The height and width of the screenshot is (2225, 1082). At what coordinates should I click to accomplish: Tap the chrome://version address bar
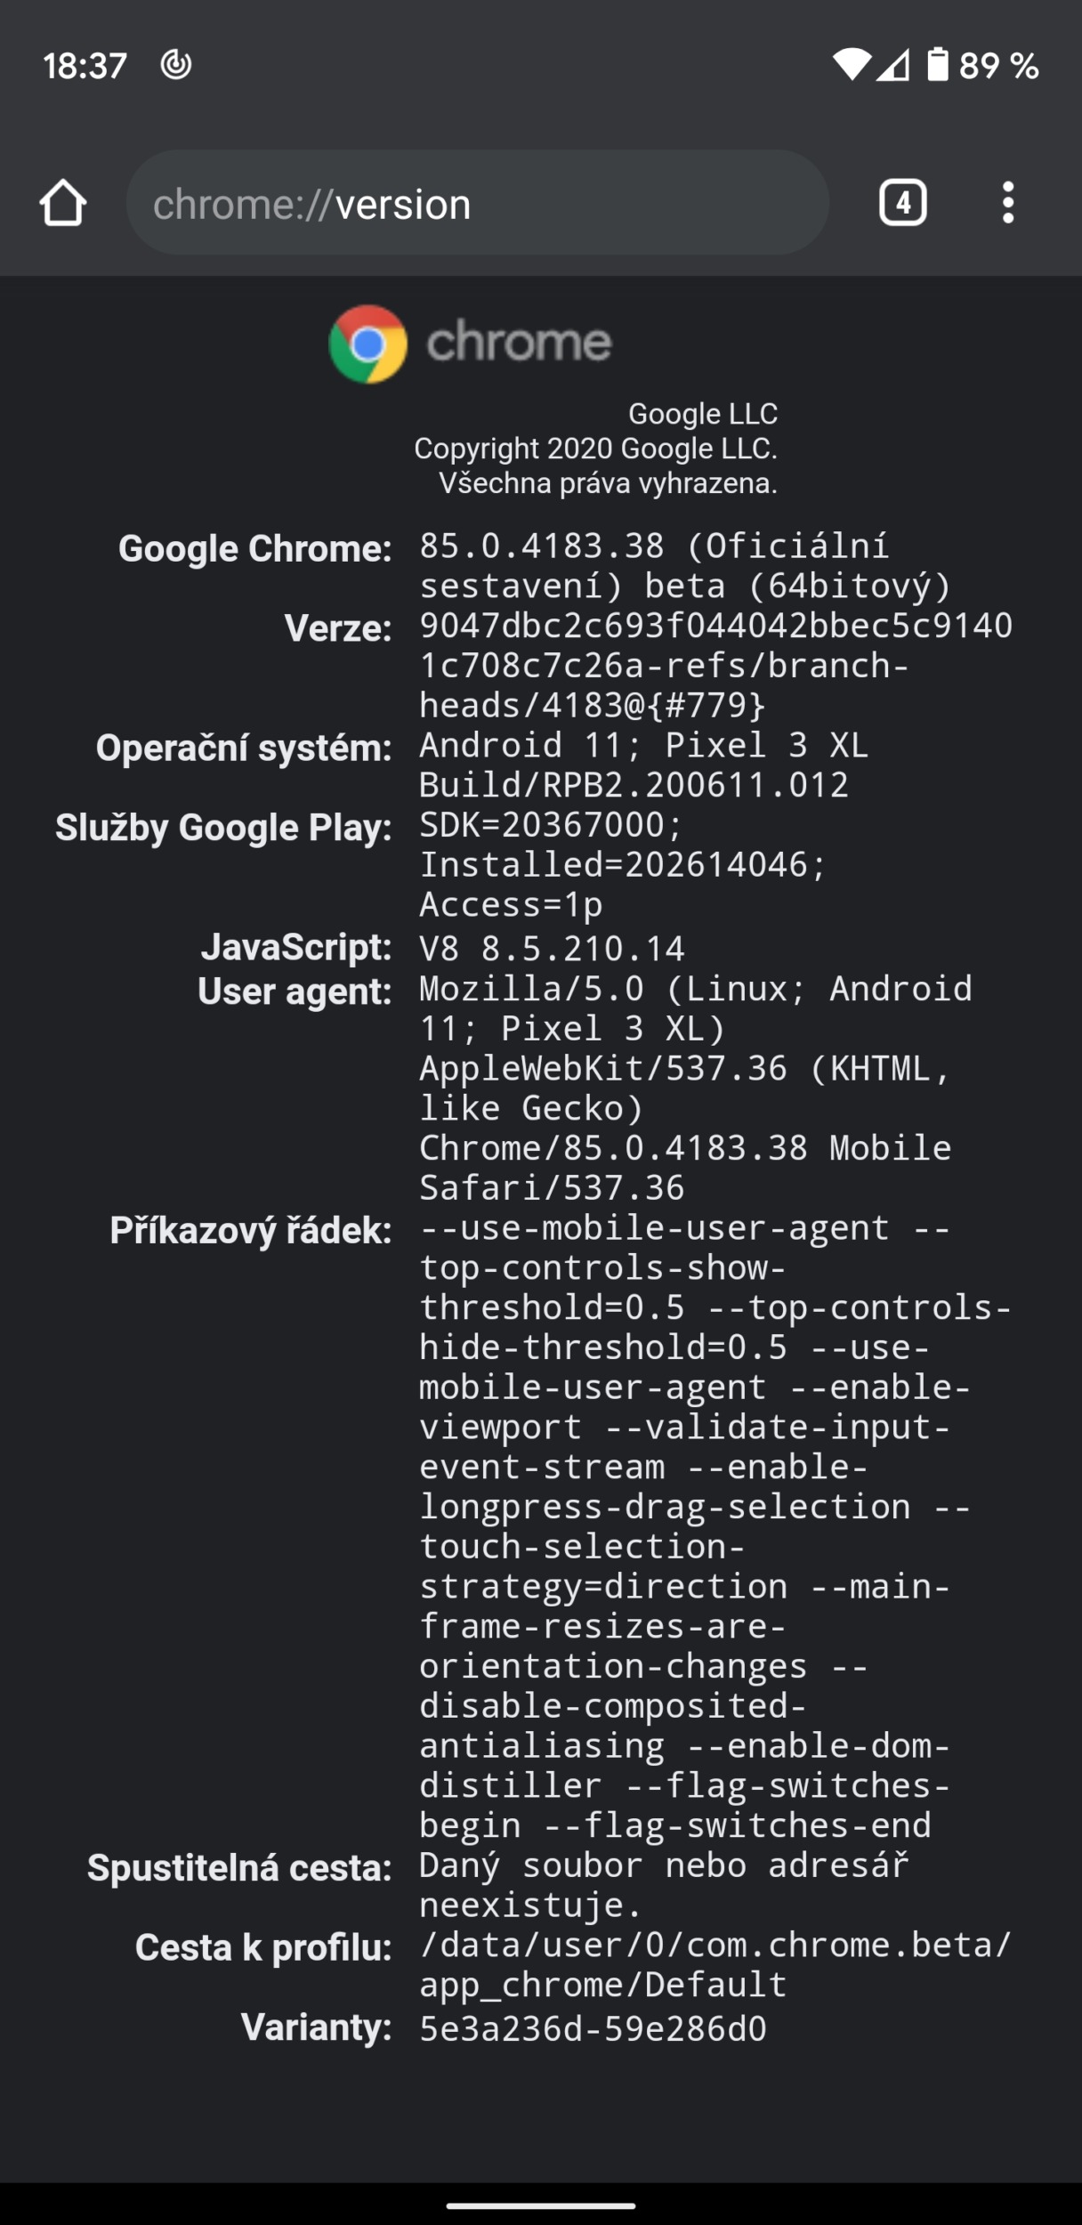click(477, 204)
